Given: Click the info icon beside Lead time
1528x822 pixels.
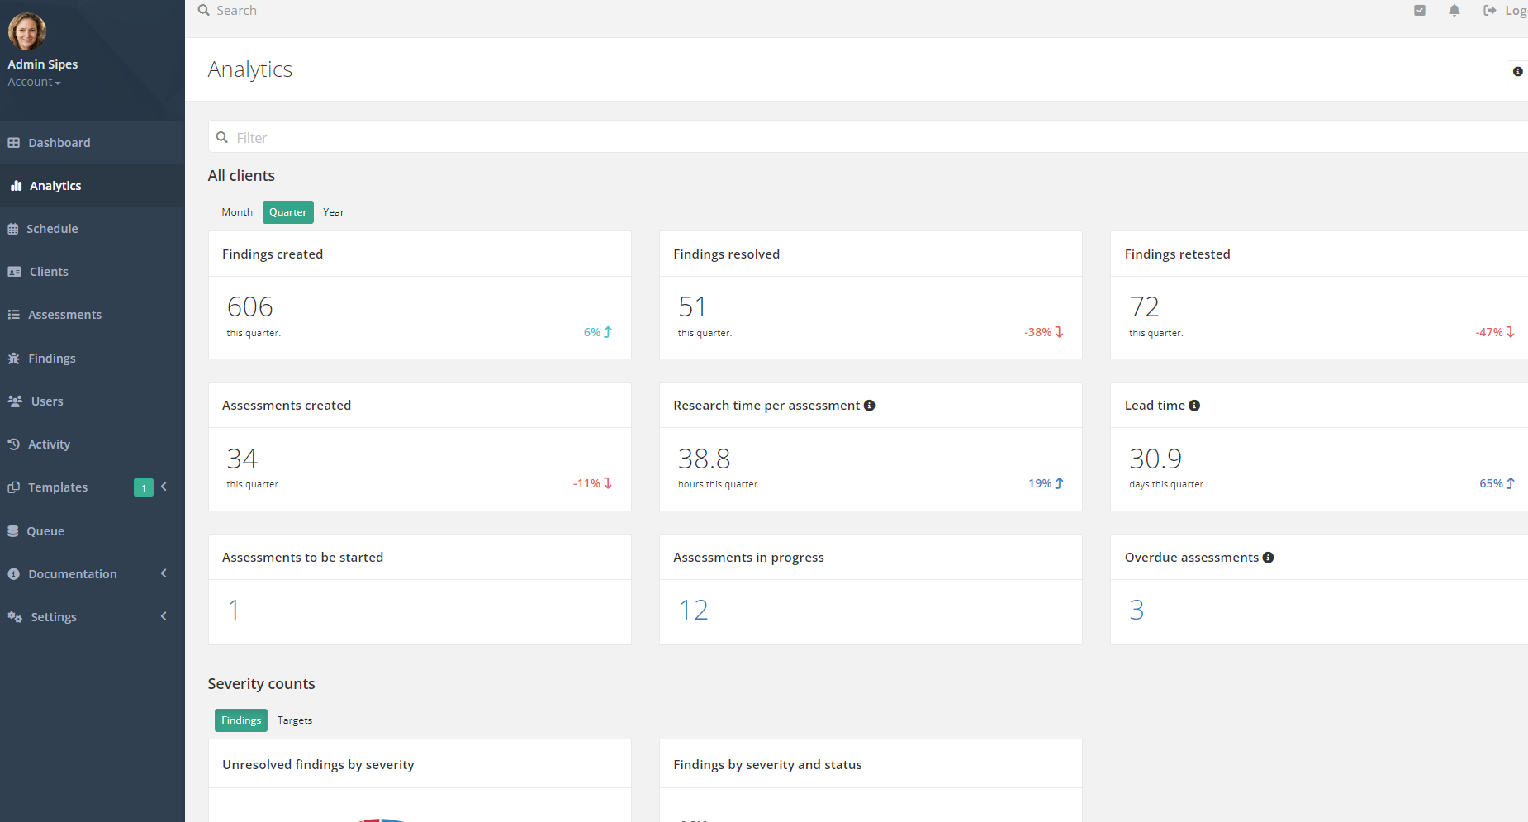Looking at the screenshot, I should coord(1194,406).
